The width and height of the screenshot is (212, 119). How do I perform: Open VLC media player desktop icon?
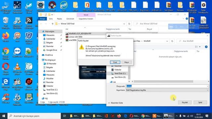click(x=17, y=69)
